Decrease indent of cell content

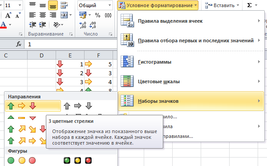pos(32,25)
